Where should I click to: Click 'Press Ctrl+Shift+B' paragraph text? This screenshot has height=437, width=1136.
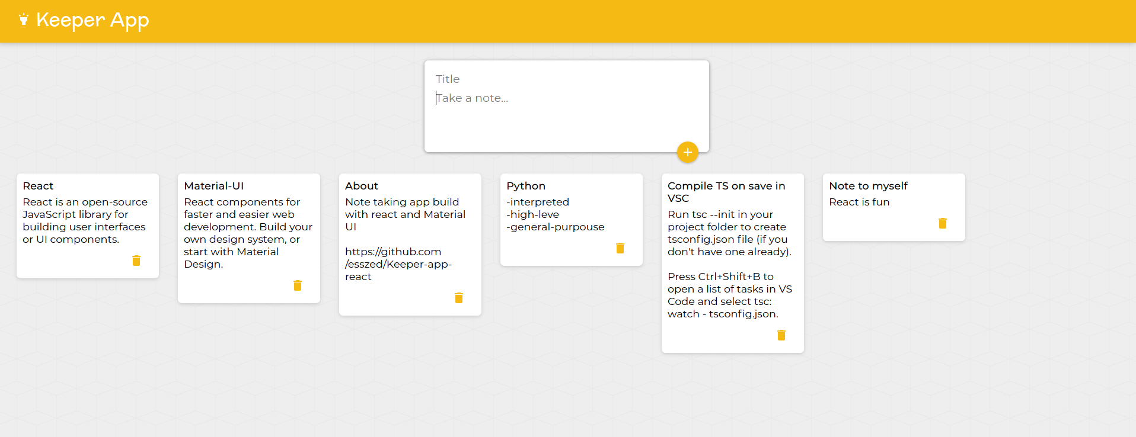coord(730,295)
